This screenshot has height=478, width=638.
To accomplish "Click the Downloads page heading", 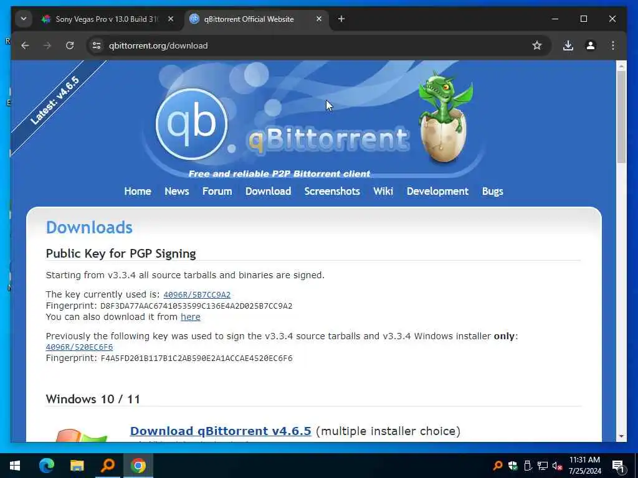I will point(89,227).
